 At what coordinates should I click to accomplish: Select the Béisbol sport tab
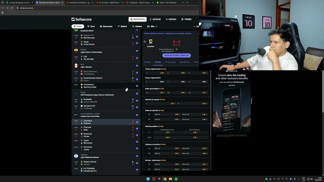[122, 26]
